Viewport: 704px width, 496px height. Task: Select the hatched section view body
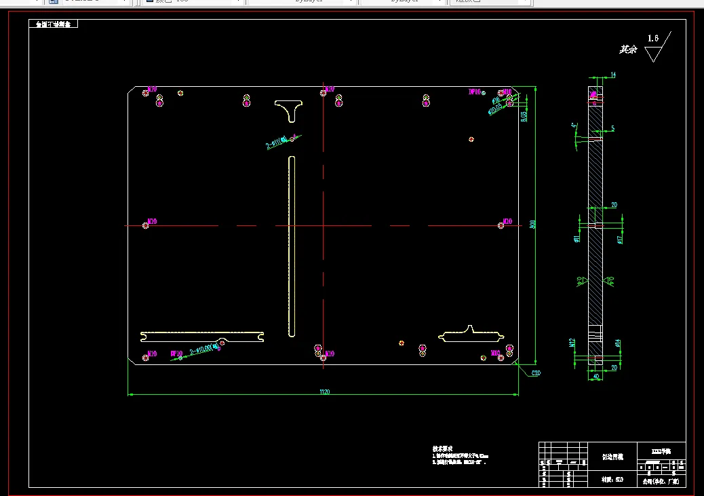pyautogui.click(x=595, y=225)
